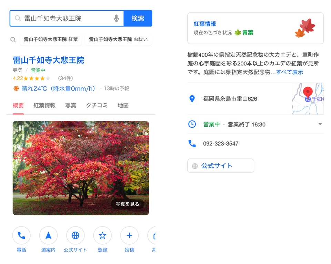
Task: Open 道案内 directions navigation icon
Action: click(48, 235)
